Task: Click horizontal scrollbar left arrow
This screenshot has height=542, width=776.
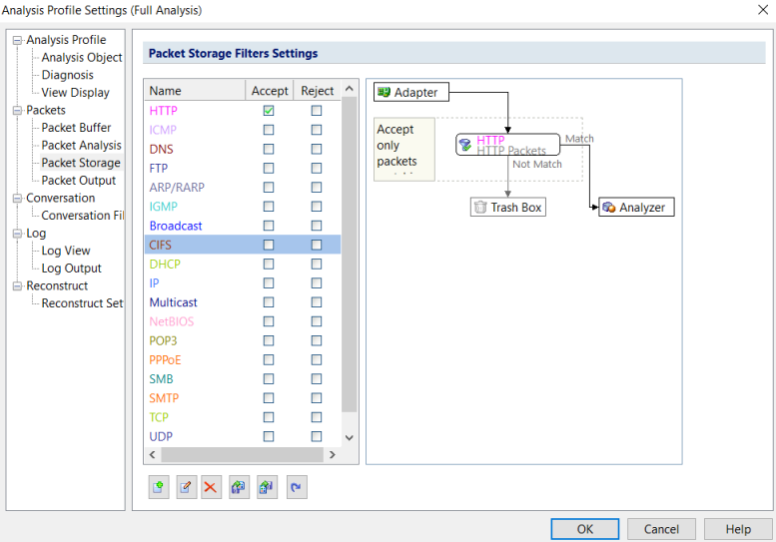Action: click(153, 454)
